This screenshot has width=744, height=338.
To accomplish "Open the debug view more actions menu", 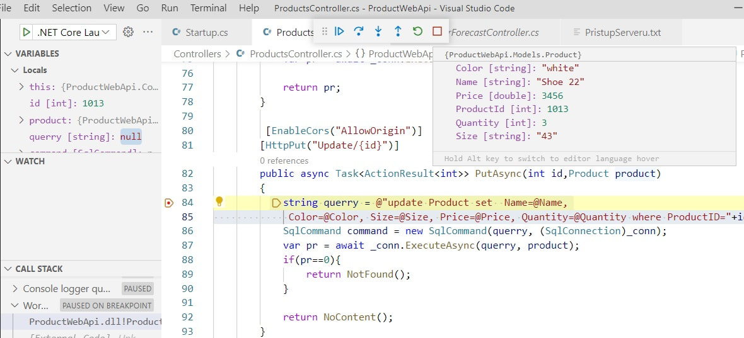I will point(148,31).
